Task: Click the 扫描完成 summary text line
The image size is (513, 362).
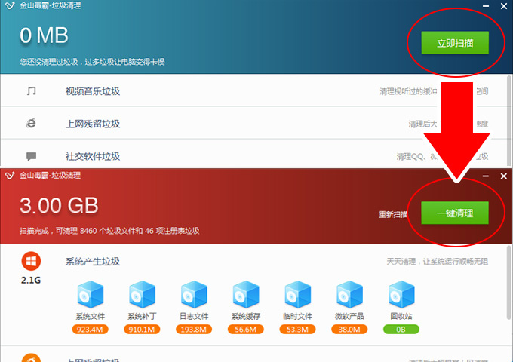Action: pyautogui.click(x=109, y=231)
